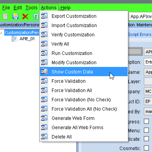Click the focused dotted-border button
152x152 pixels.
click(x=135, y=51)
